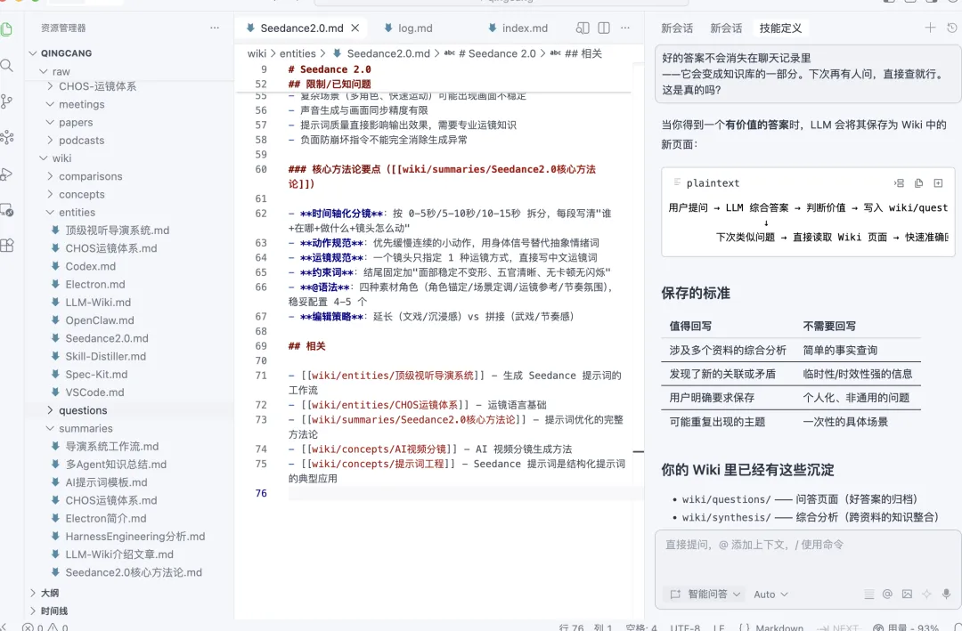962x631 pixels.
Task: Open the Run and Debug view
Action: click(7, 174)
